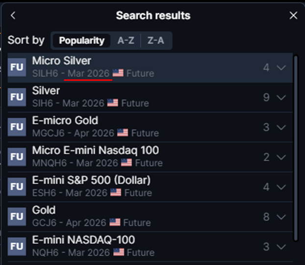Click the back arrow in the header
Viewport: 305px width, 265px height.
13,16
